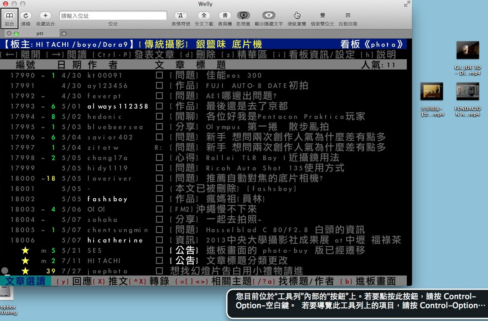The image size is (488, 321).
Task: Open post Olympus 第一捲 散步亂拍
Action: coord(267,127)
